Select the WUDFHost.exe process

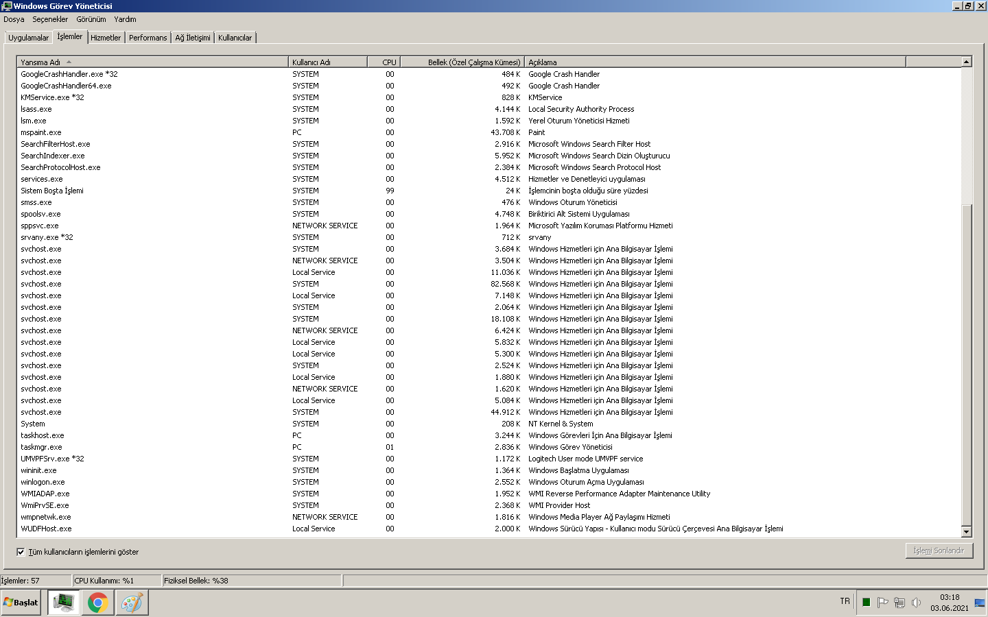coord(489,529)
